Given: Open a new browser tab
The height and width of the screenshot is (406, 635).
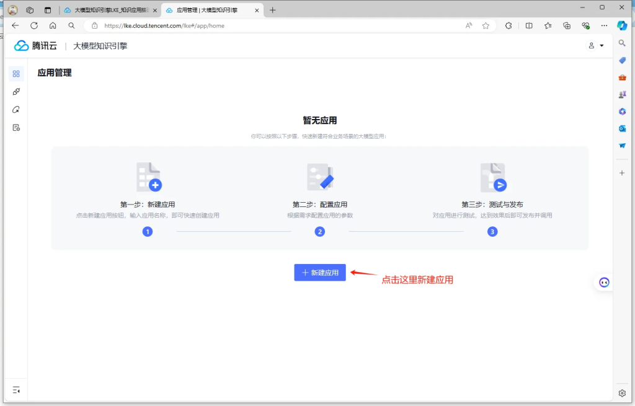Looking at the screenshot, I should (273, 10).
